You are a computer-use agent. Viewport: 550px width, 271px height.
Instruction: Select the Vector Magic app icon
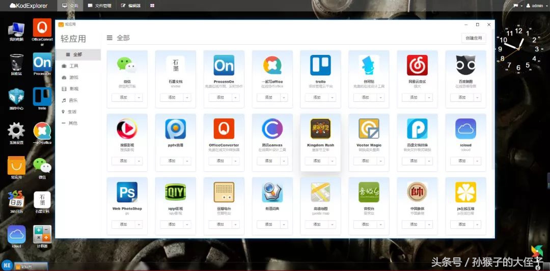[x=369, y=129]
